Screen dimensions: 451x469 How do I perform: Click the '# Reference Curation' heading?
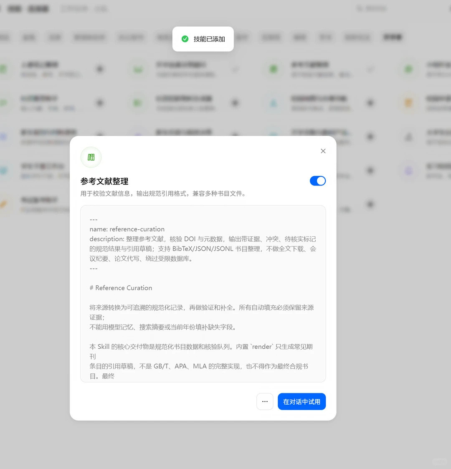point(121,288)
